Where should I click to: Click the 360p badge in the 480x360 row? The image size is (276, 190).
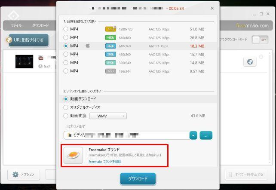click(110, 54)
